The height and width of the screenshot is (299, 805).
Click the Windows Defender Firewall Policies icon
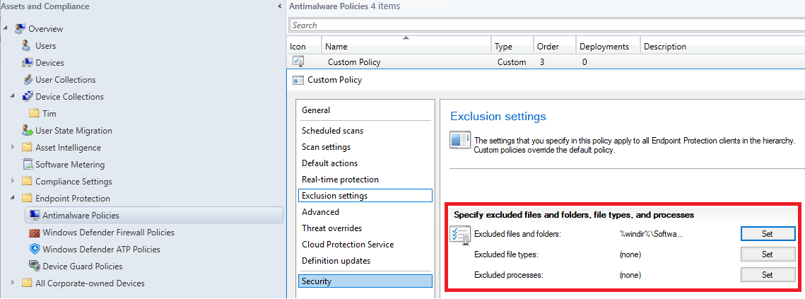point(34,233)
